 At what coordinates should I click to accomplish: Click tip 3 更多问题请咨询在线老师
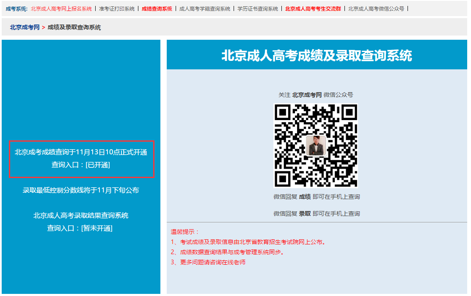tap(208, 262)
